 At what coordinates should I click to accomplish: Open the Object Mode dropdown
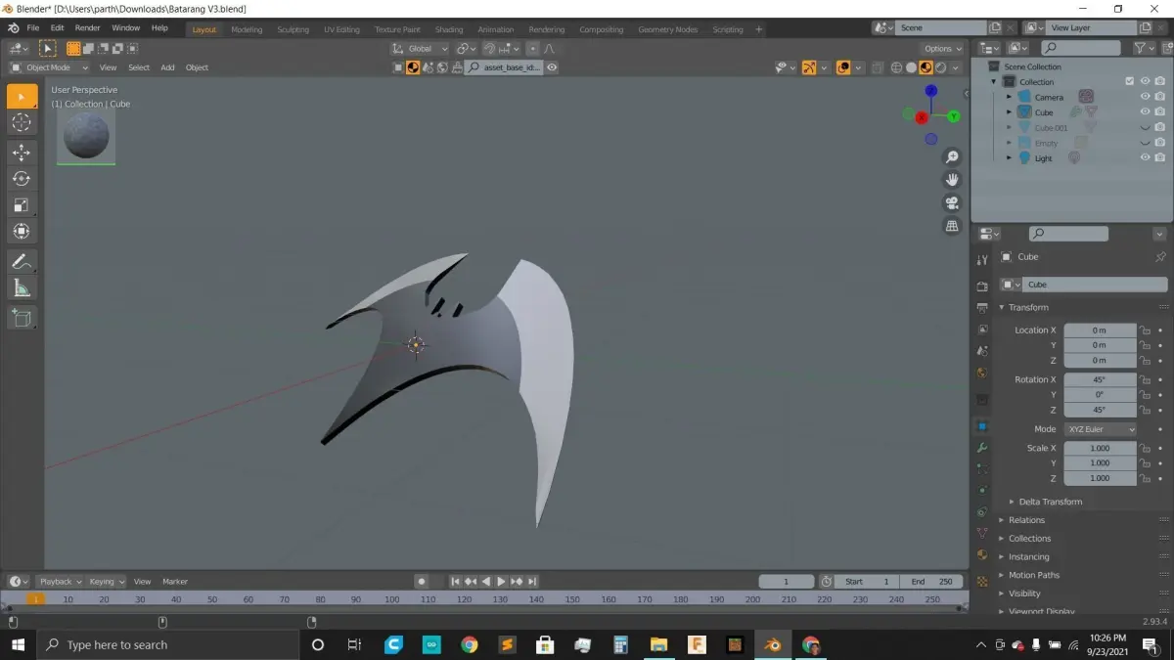pyautogui.click(x=49, y=67)
